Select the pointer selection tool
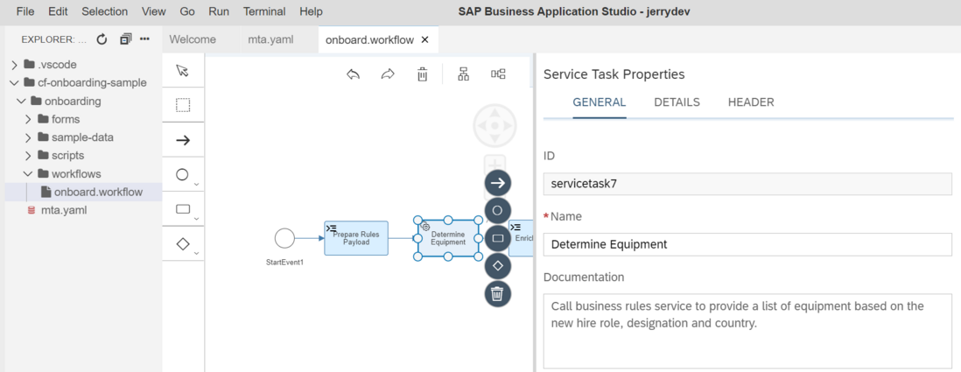This screenshot has height=372, width=961. (x=183, y=71)
